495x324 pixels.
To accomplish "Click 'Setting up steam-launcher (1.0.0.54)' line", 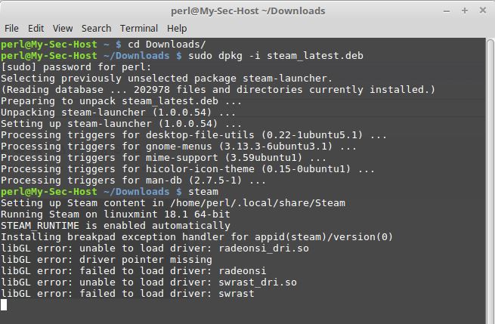I will click(x=121, y=124).
